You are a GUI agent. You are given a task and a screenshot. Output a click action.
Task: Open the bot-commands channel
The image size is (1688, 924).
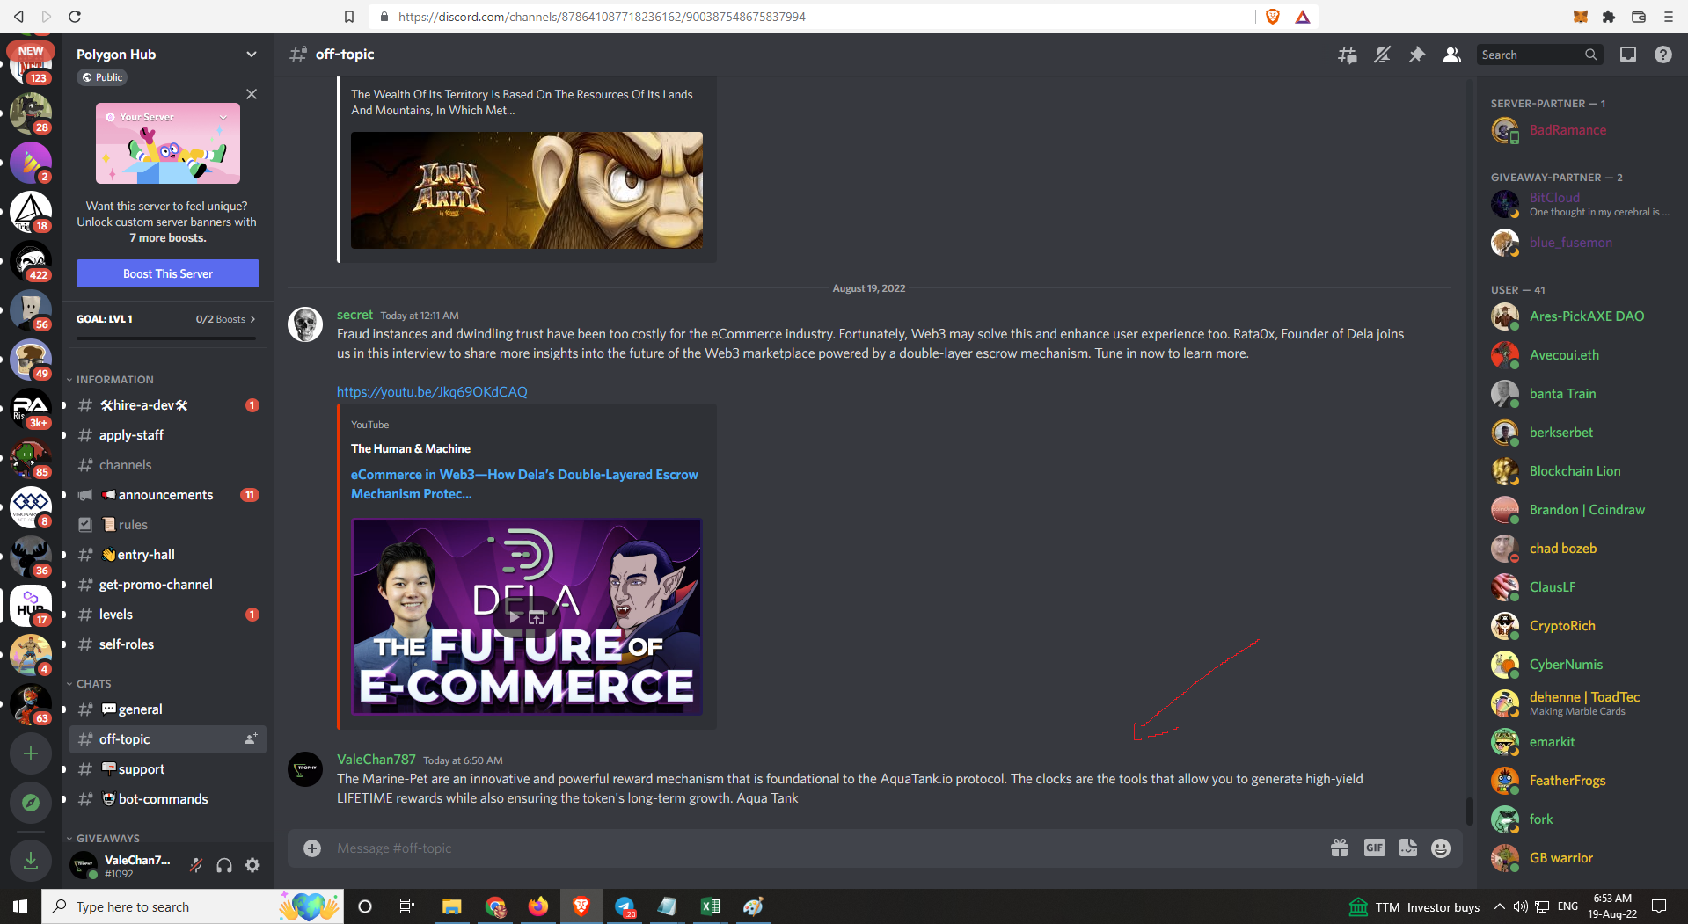(x=167, y=799)
